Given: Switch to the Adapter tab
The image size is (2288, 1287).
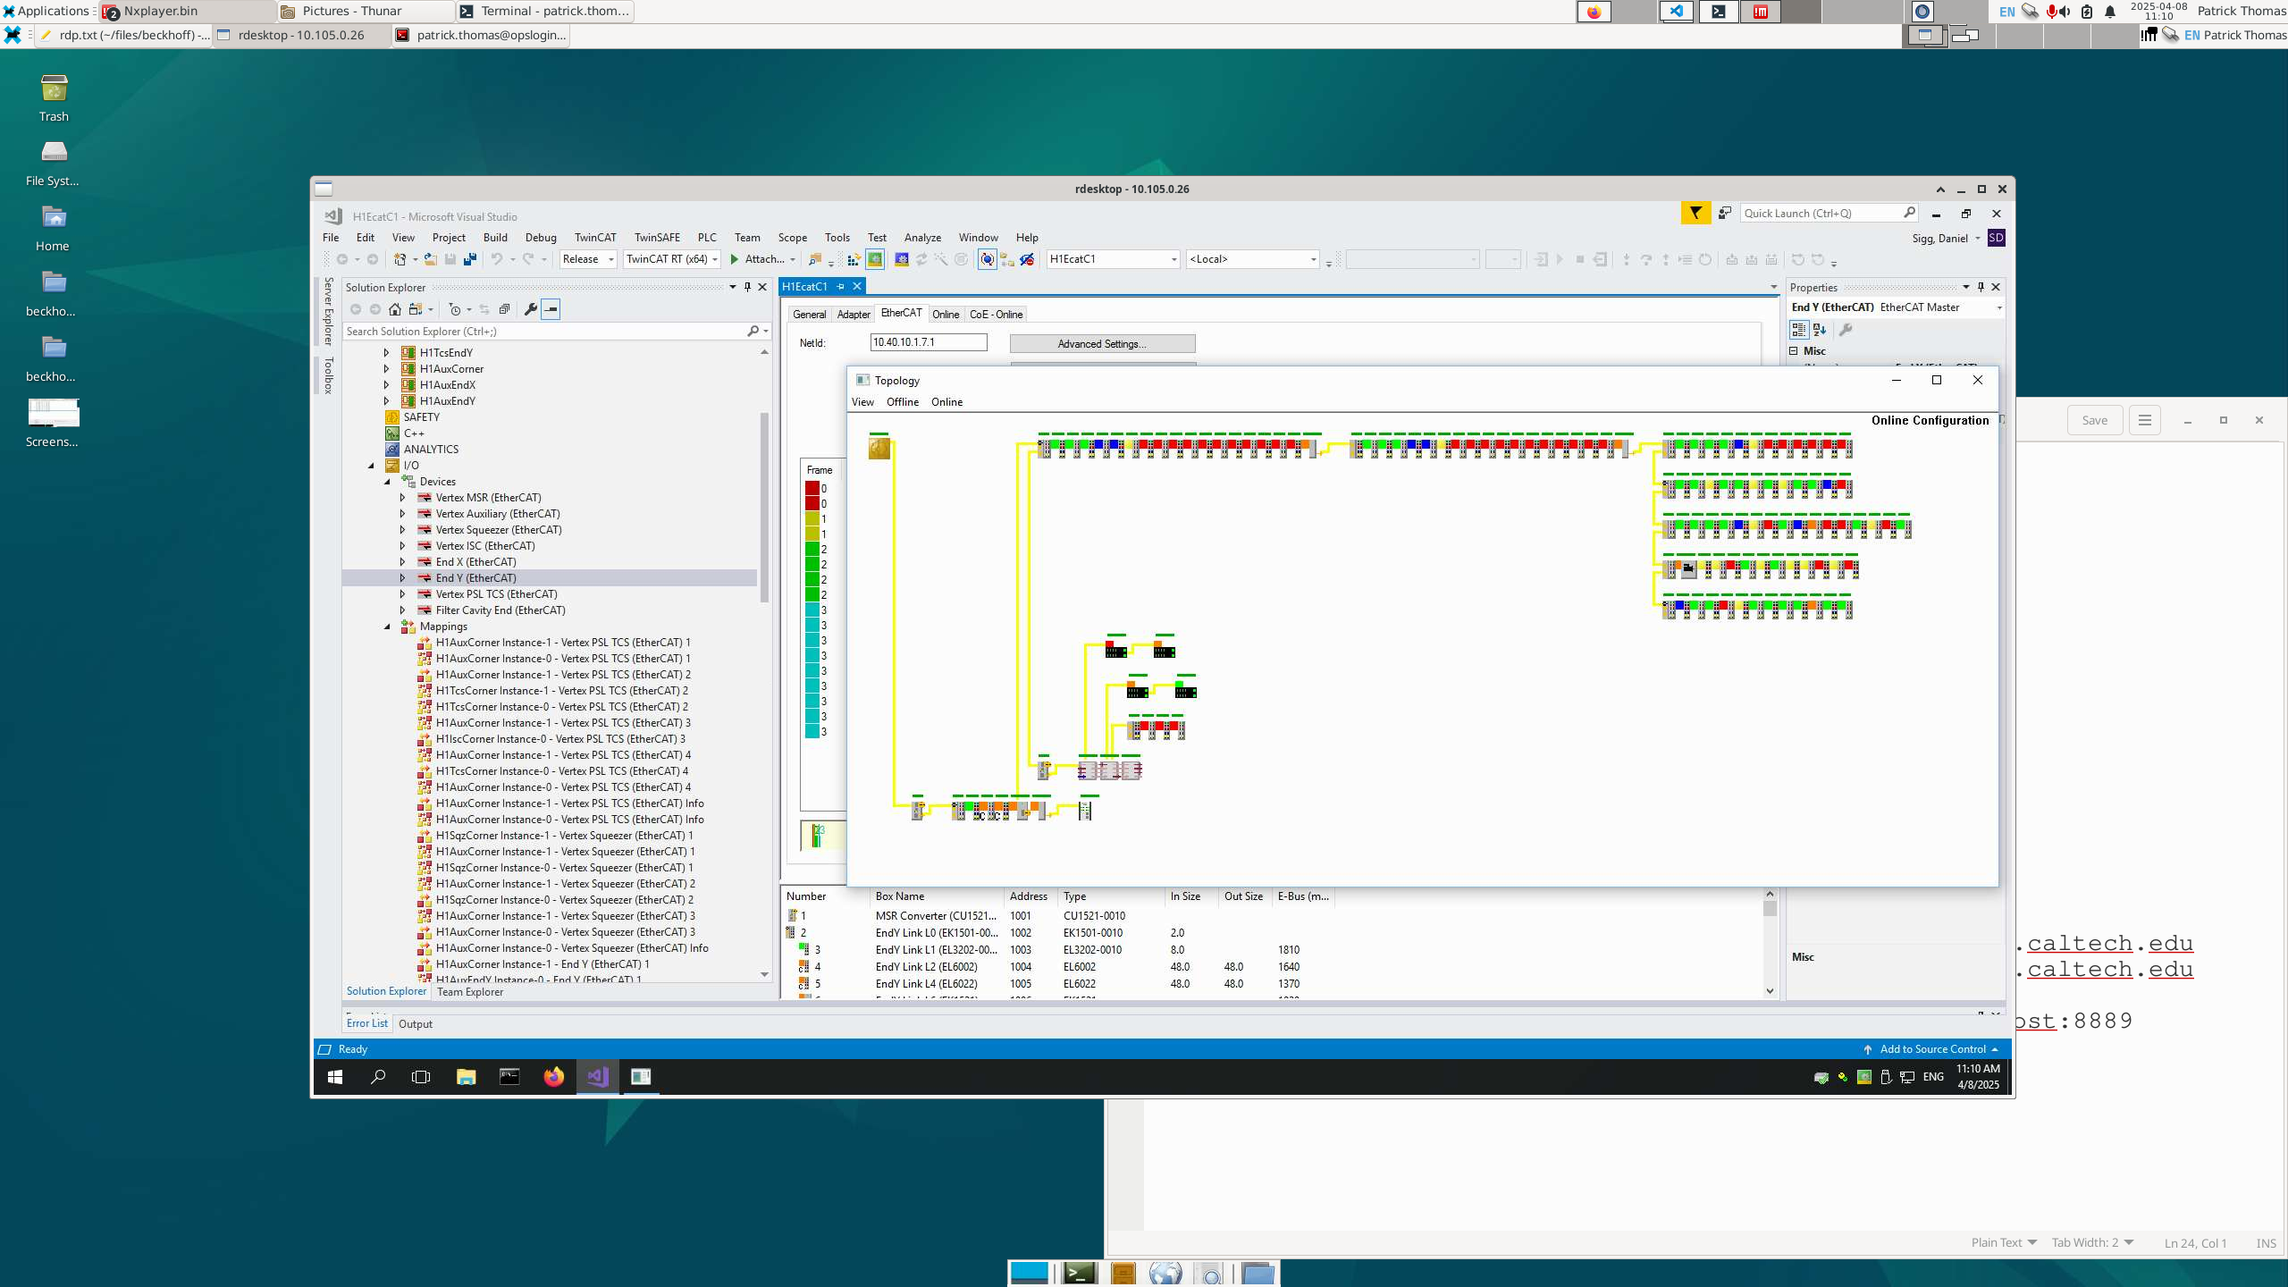Looking at the screenshot, I should point(853,315).
